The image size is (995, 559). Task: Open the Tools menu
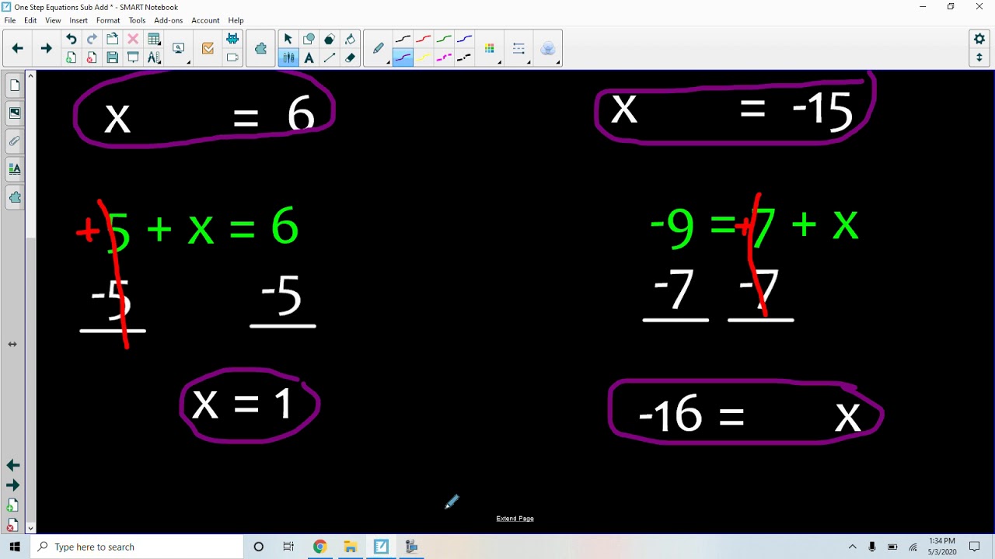137,20
